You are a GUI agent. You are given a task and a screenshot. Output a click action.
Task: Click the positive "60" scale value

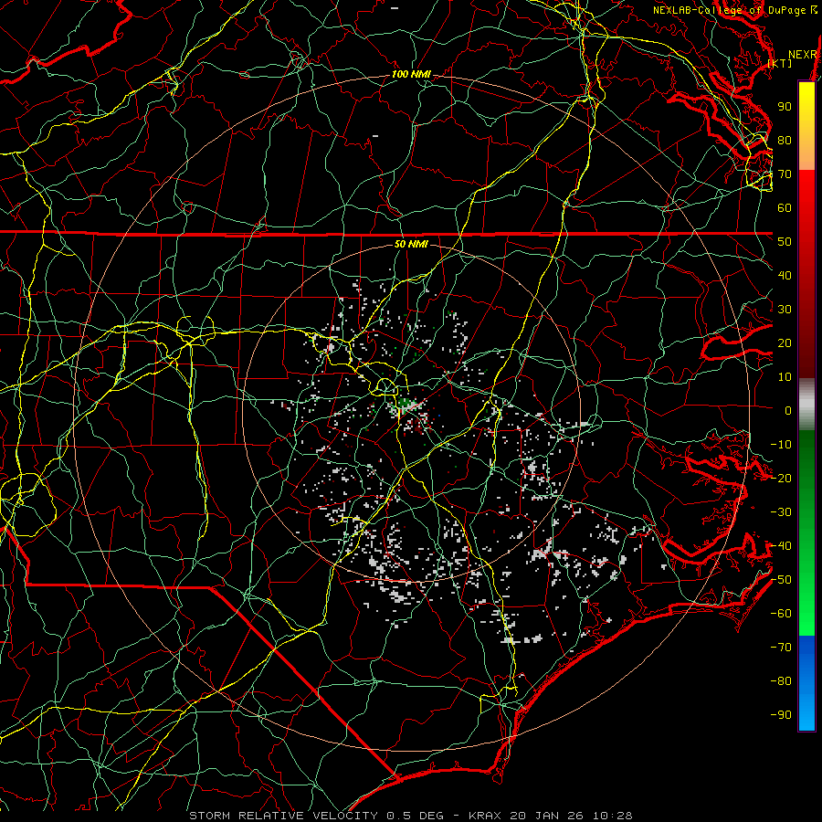[785, 207]
